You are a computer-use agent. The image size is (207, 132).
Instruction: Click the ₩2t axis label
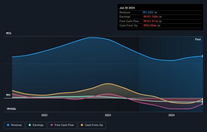tap(9, 33)
